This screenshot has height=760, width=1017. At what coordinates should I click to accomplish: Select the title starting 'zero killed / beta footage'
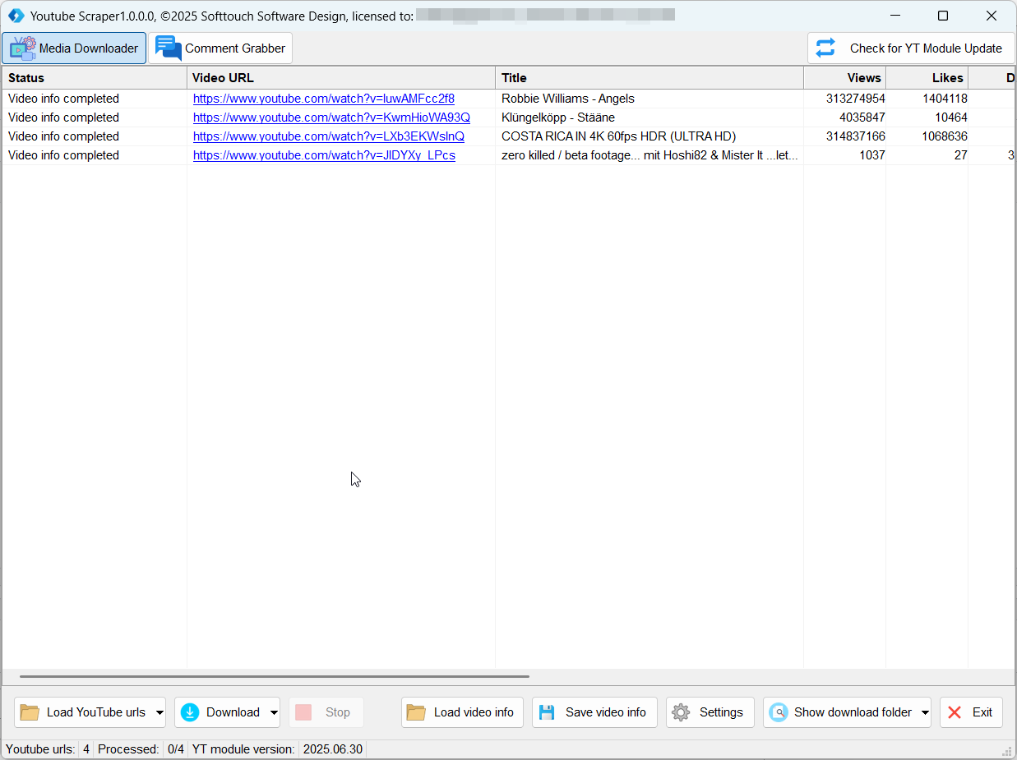(x=649, y=155)
